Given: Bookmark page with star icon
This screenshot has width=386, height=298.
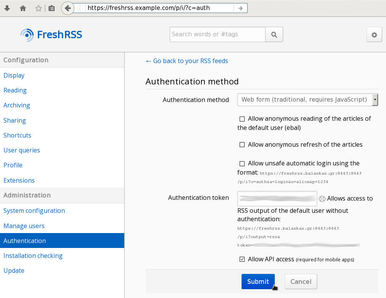Looking at the screenshot, I should tap(38, 8).
